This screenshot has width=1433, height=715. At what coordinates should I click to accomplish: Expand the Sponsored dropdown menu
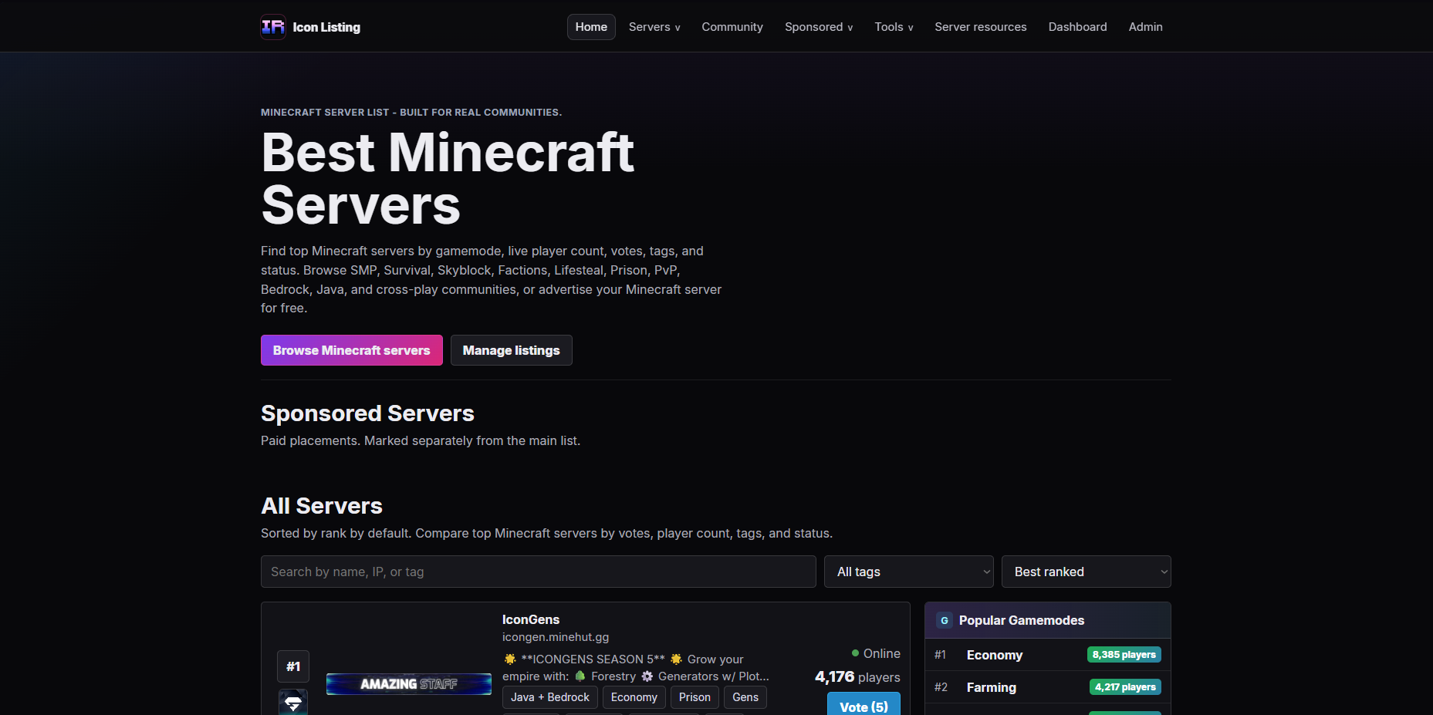point(819,27)
